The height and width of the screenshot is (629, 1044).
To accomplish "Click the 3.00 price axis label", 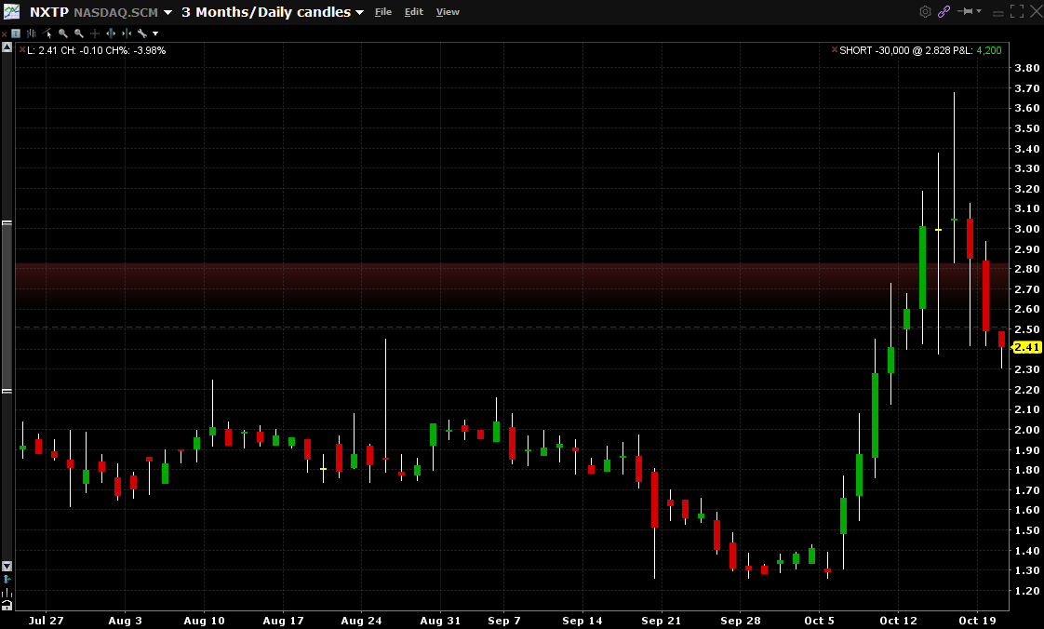I will coord(1026,229).
